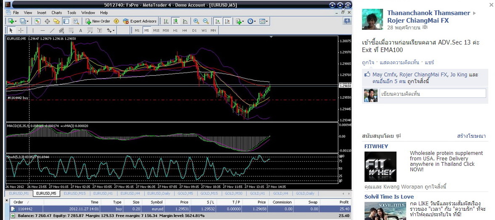Open the File menu

tap(16, 13)
